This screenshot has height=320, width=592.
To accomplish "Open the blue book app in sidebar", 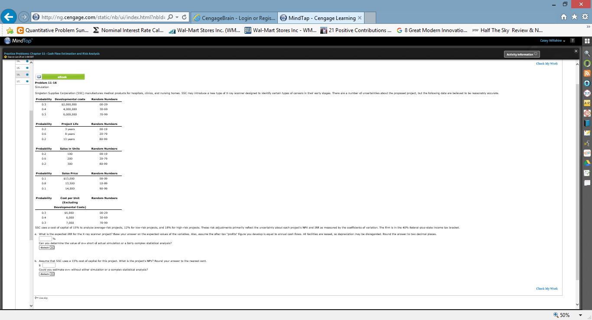I will [587, 123].
